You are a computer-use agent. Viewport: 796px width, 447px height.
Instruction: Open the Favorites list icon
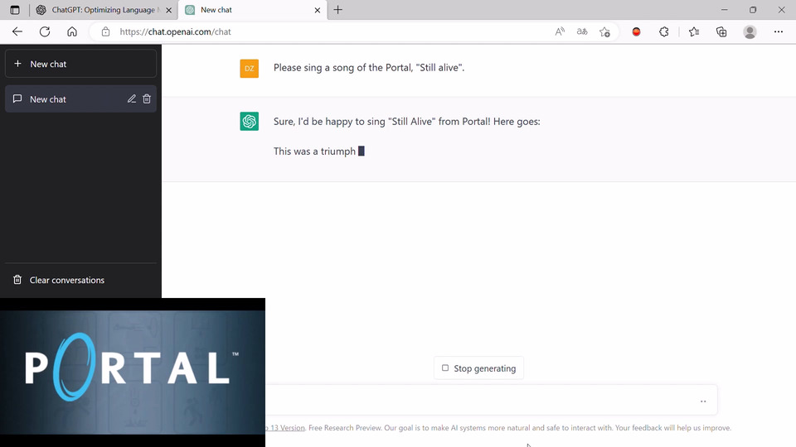pyautogui.click(x=694, y=31)
